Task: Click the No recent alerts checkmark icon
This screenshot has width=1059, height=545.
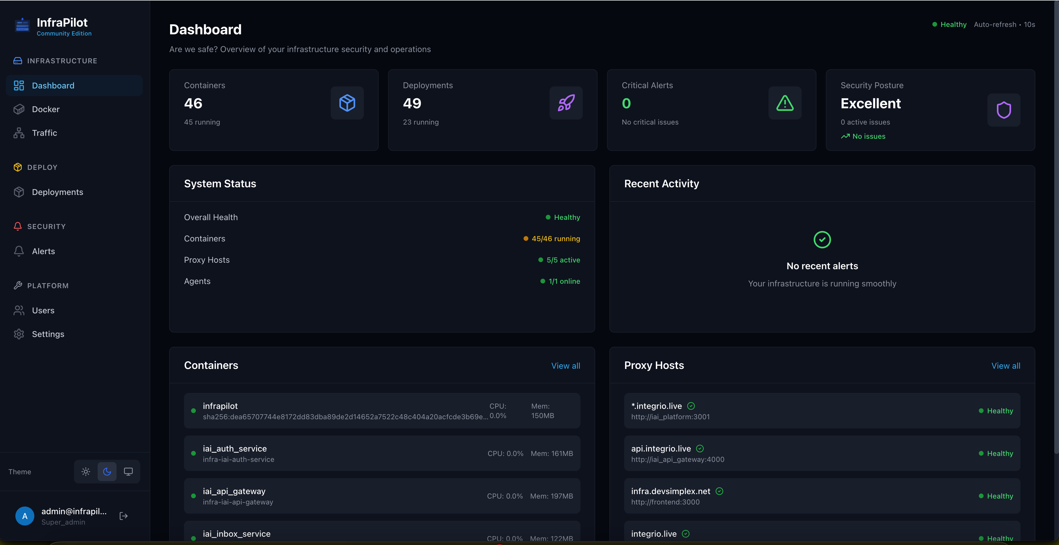Action: (x=822, y=240)
